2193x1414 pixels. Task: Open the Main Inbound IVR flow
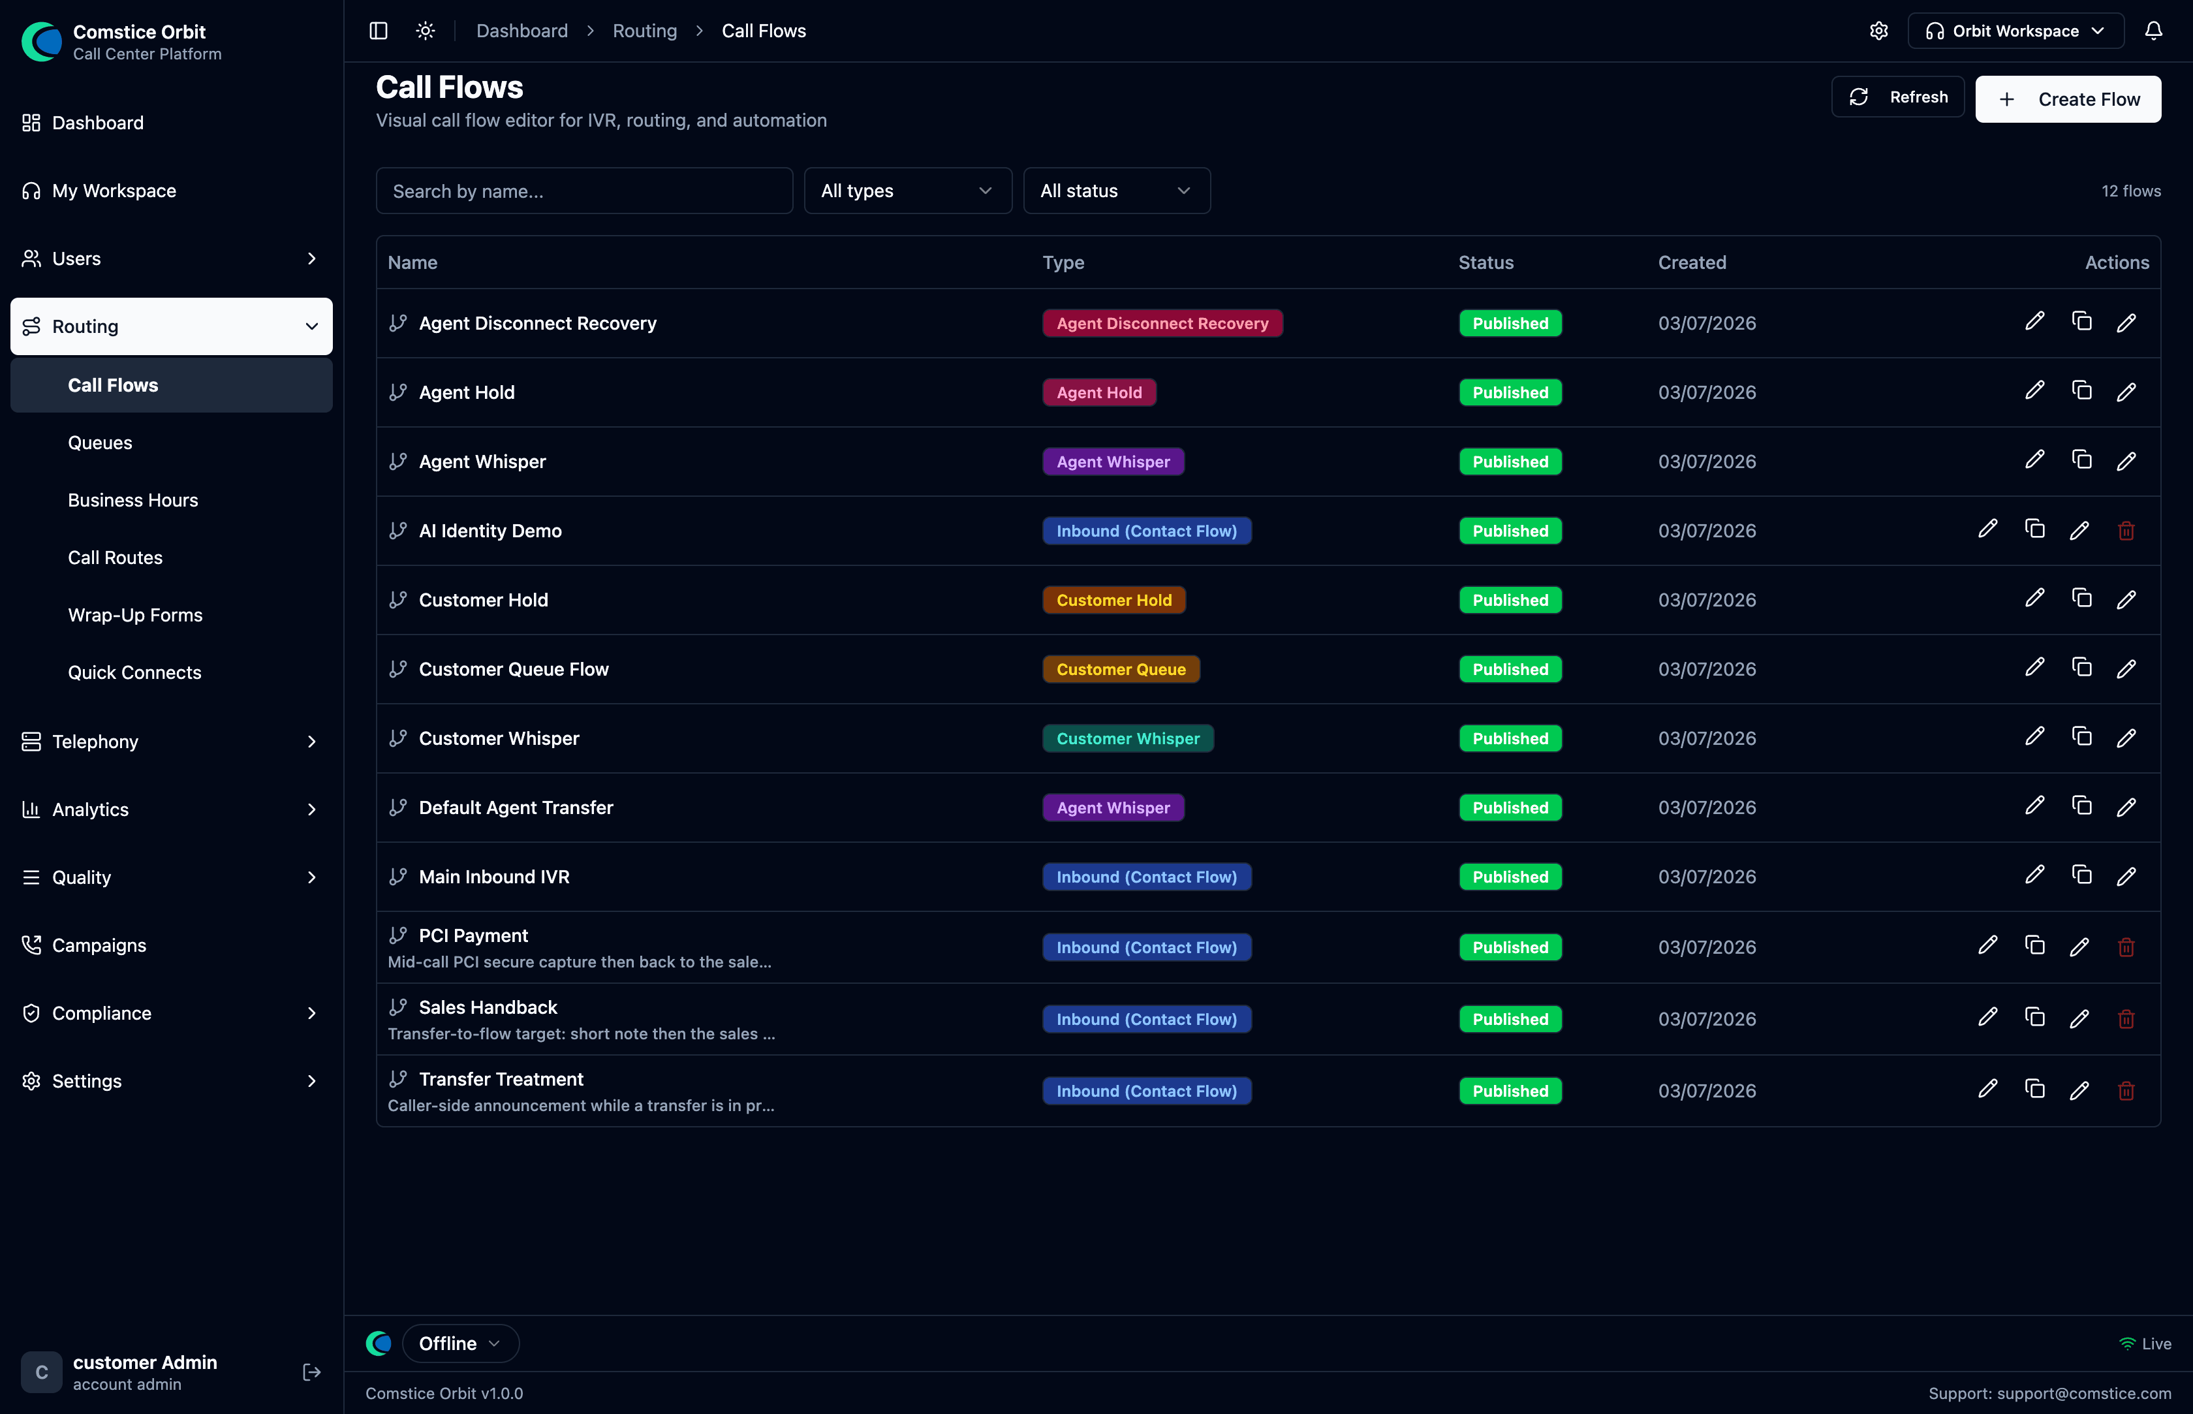click(494, 877)
